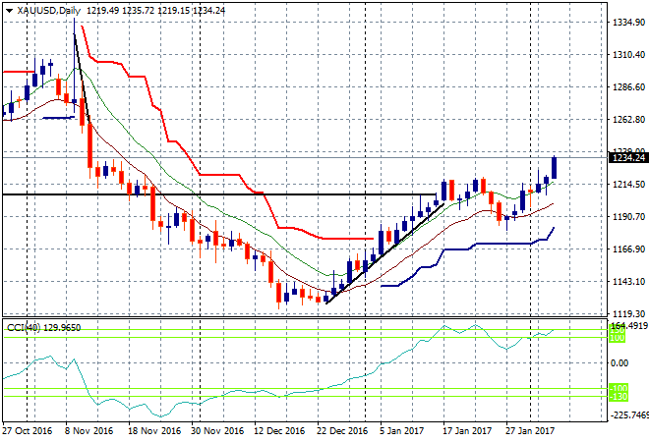Click the 12 Dec 2016 date label
649x442 pixels.
tap(279, 431)
